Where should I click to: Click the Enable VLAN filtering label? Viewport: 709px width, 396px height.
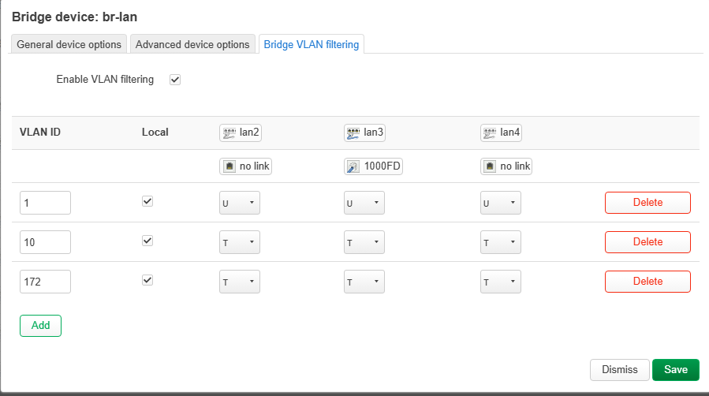105,79
